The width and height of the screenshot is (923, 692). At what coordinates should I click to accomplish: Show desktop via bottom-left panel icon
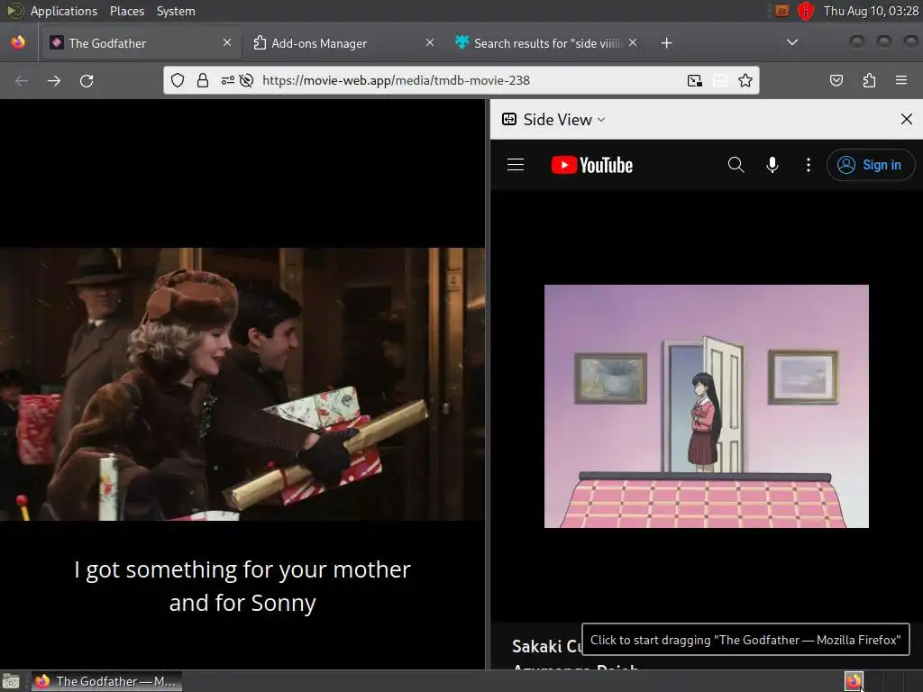click(x=11, y=682)
